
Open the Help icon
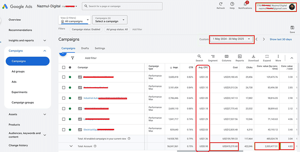(232, 4)
